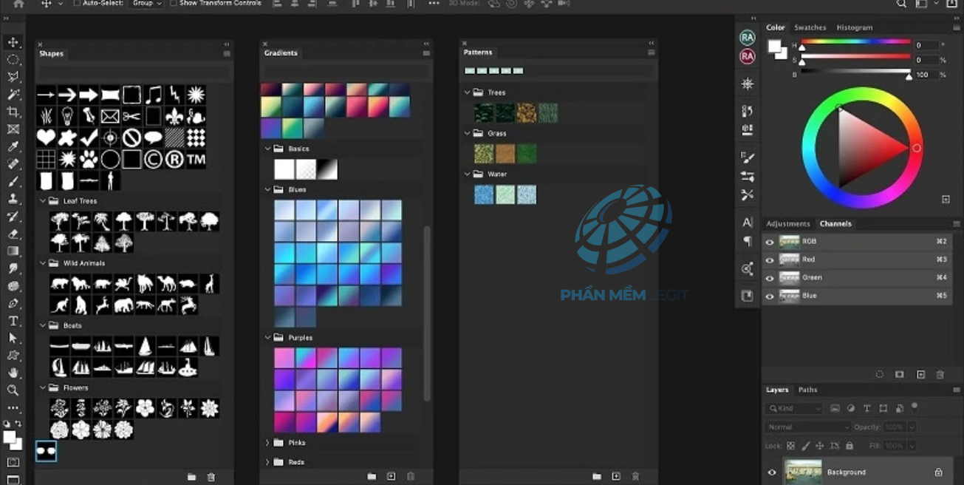The image size is (964, 485).
Task: Select the Brush tool
Action: click(13, 181)
